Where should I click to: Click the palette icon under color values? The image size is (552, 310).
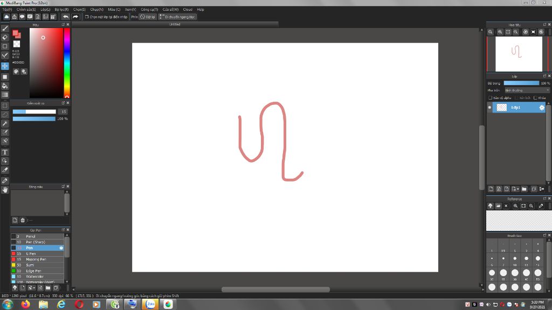16,72
